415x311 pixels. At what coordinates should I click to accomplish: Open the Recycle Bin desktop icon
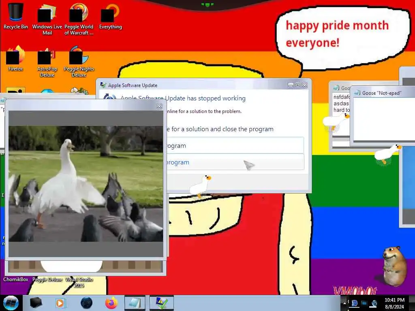coord(16,16)
